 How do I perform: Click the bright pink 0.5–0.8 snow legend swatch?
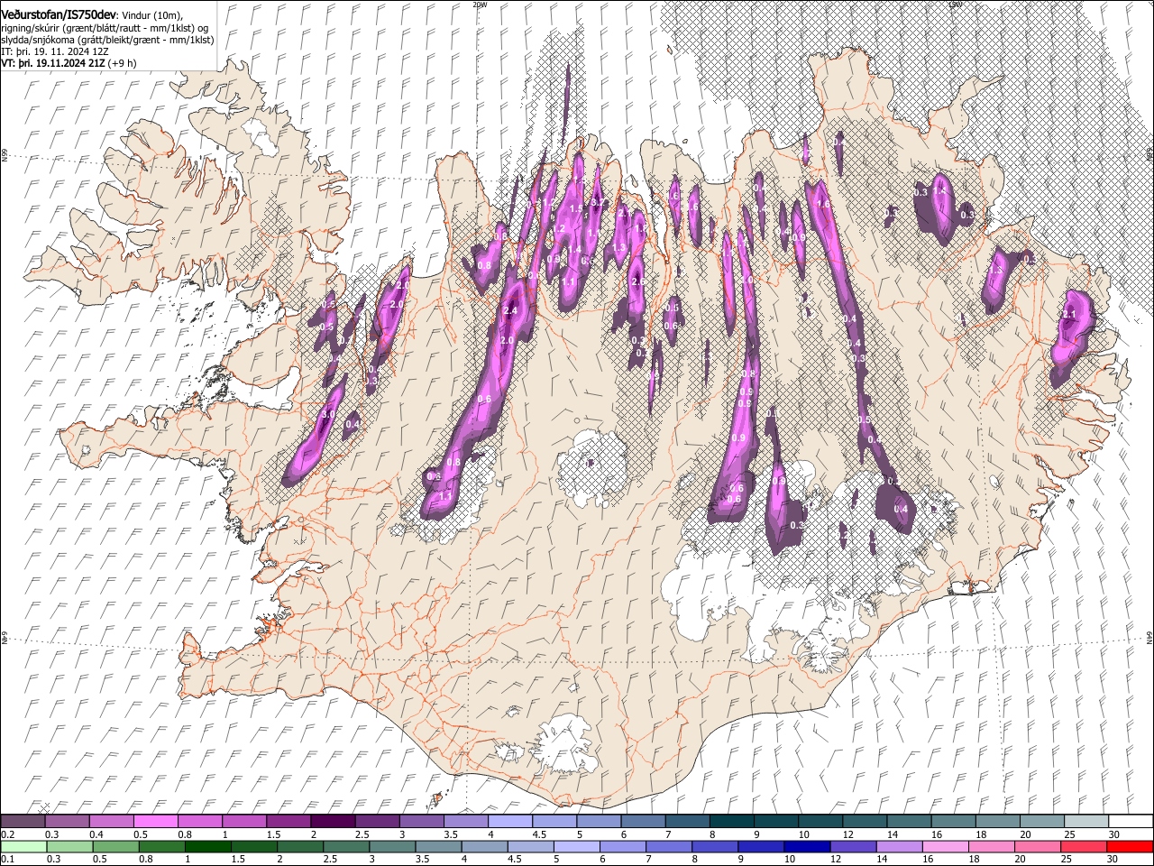156,821
